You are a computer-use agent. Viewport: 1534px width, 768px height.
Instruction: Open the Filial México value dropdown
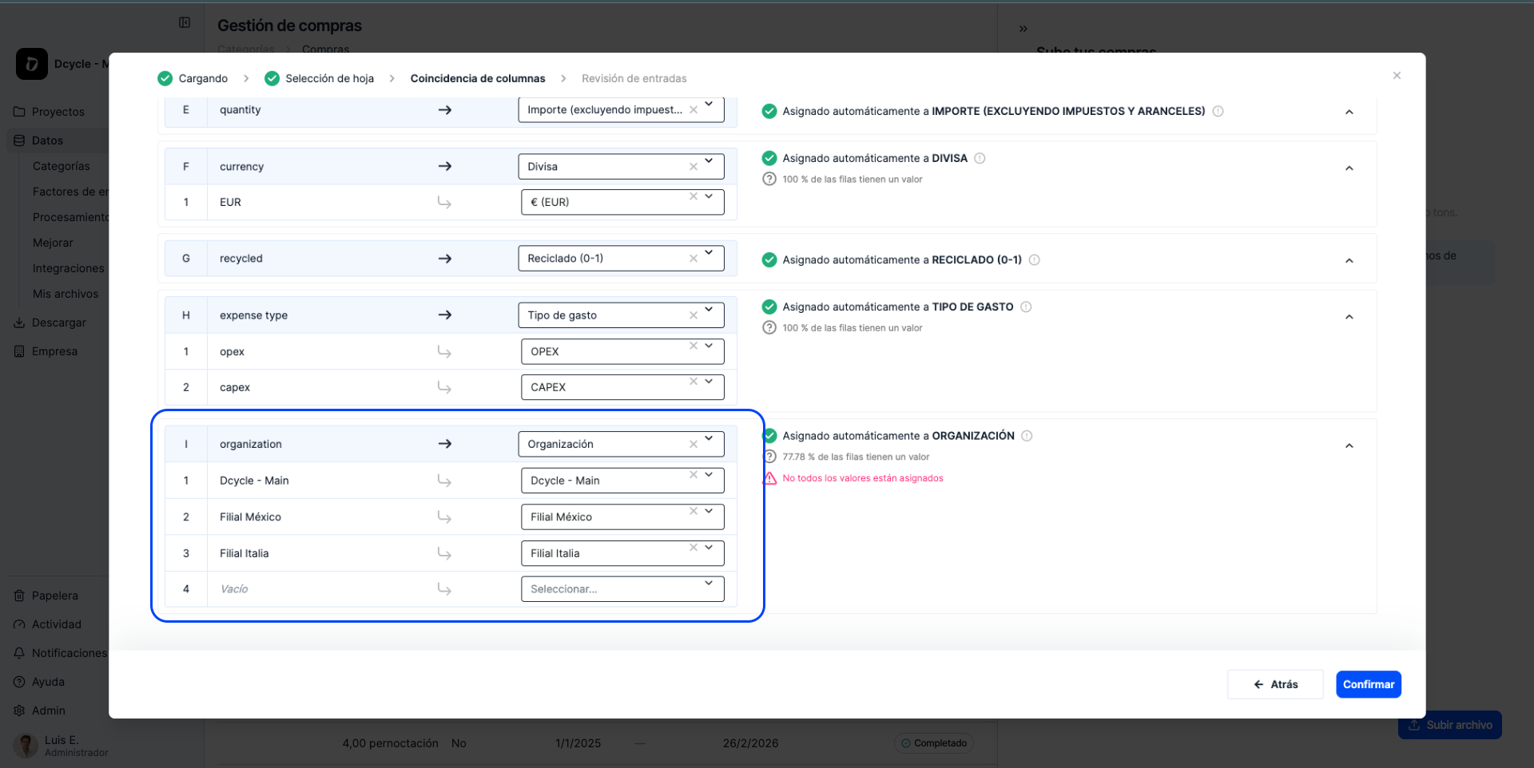[709, 511]
